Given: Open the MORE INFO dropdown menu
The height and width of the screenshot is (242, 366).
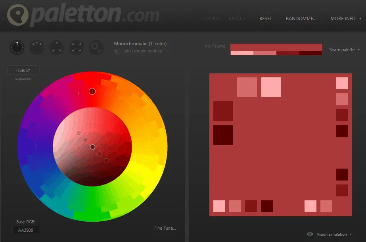Looking at the screenshot, I should pyautogui.click(x=346, y=19).
